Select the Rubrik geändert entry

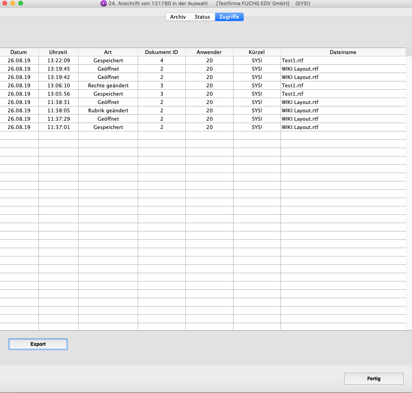click(108, 111)
